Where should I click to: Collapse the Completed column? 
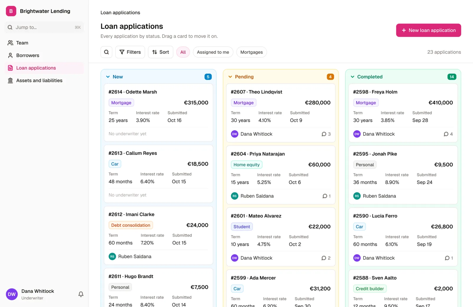352,77
